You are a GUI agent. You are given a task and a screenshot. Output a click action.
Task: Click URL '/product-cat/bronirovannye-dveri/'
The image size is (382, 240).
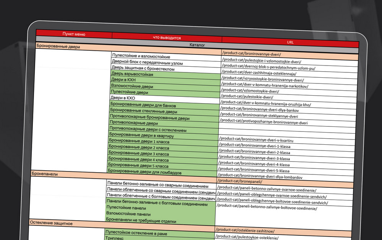(x=251, y=54)
